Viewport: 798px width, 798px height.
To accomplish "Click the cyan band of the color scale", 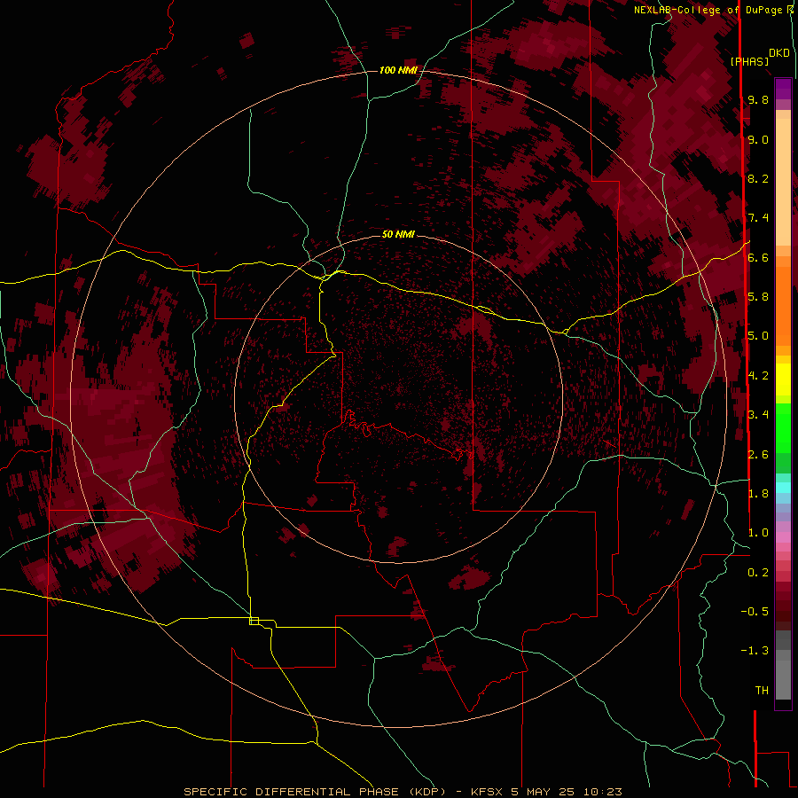I will point(783,488).
